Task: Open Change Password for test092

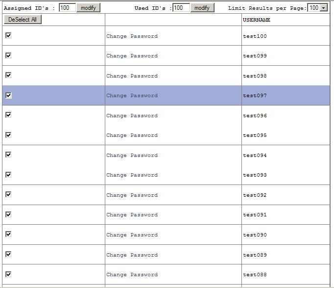Action: click(132, 195)
